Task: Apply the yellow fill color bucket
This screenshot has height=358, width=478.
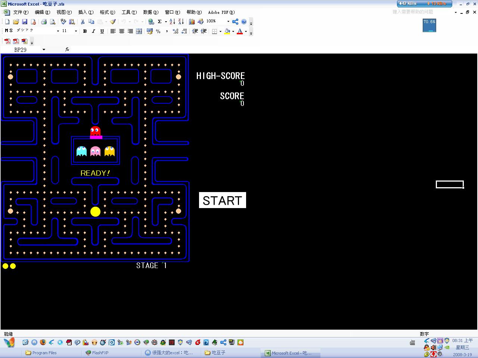Action: point(227,31)
